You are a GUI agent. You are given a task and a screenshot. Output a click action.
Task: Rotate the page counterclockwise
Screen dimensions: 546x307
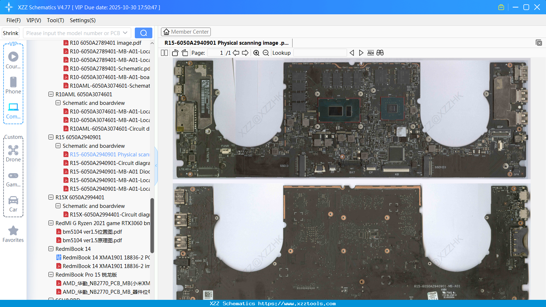click(x=175, y=53)
